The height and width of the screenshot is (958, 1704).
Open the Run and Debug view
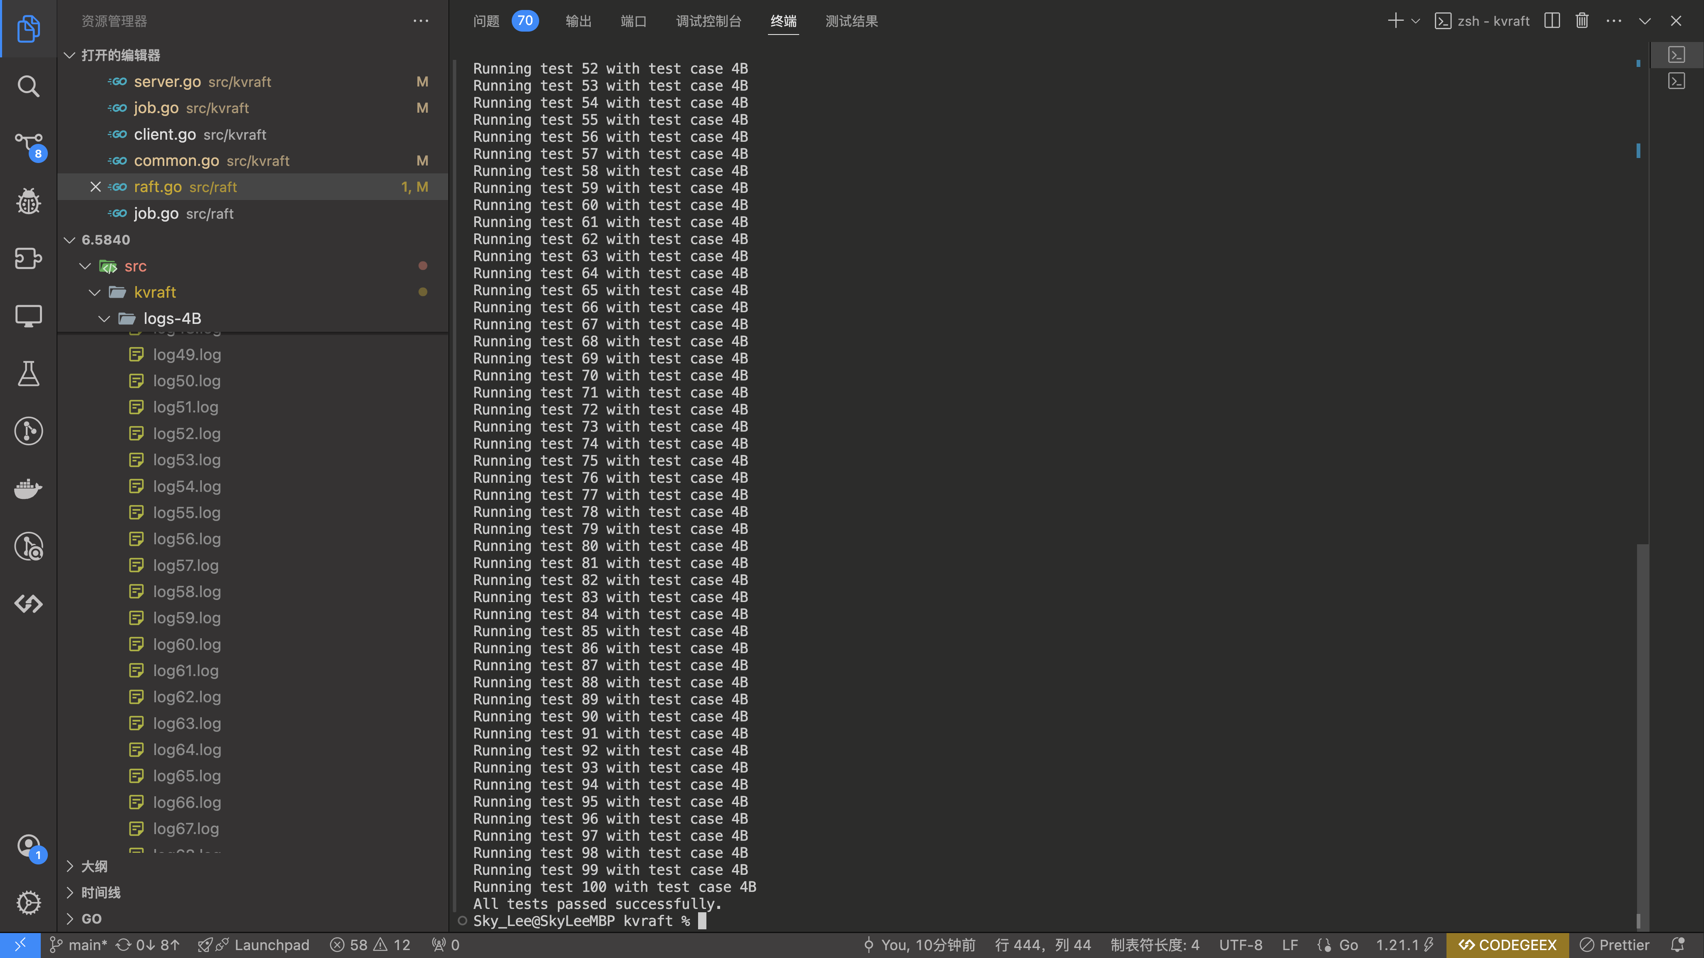click(28, 201)
